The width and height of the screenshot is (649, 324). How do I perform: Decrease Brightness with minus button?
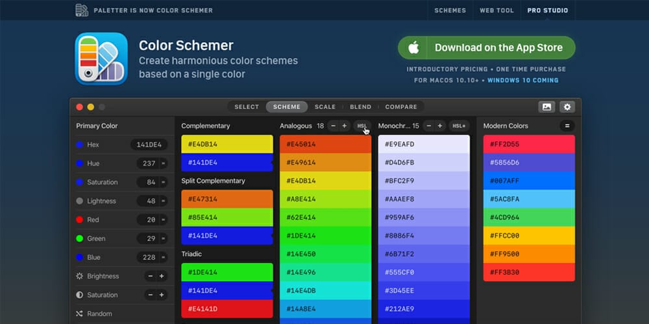point(151,276)
